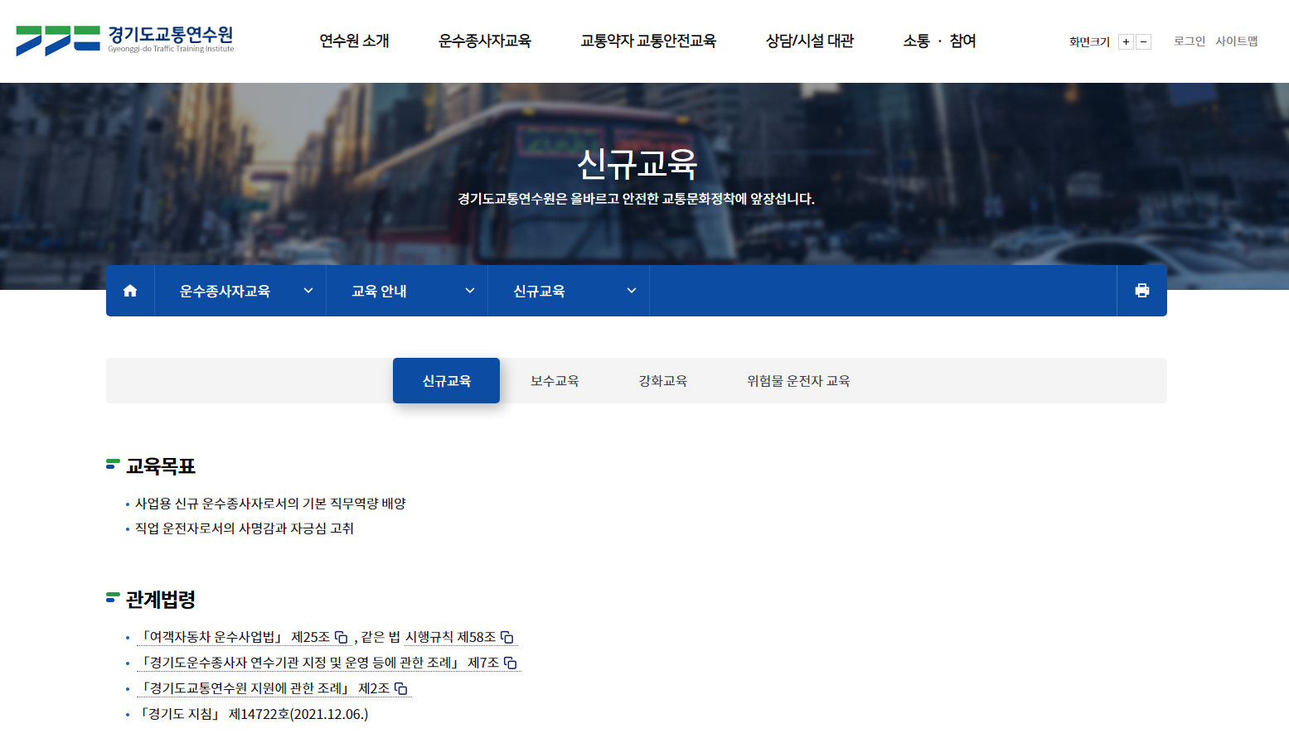Switch to the 보수교육 tab
Image resolution: width=1289 pixels, height=738 pixels.
(554, 380)
